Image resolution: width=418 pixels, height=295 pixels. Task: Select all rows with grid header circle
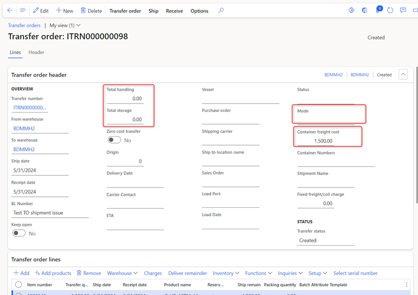tap(18, 285)
